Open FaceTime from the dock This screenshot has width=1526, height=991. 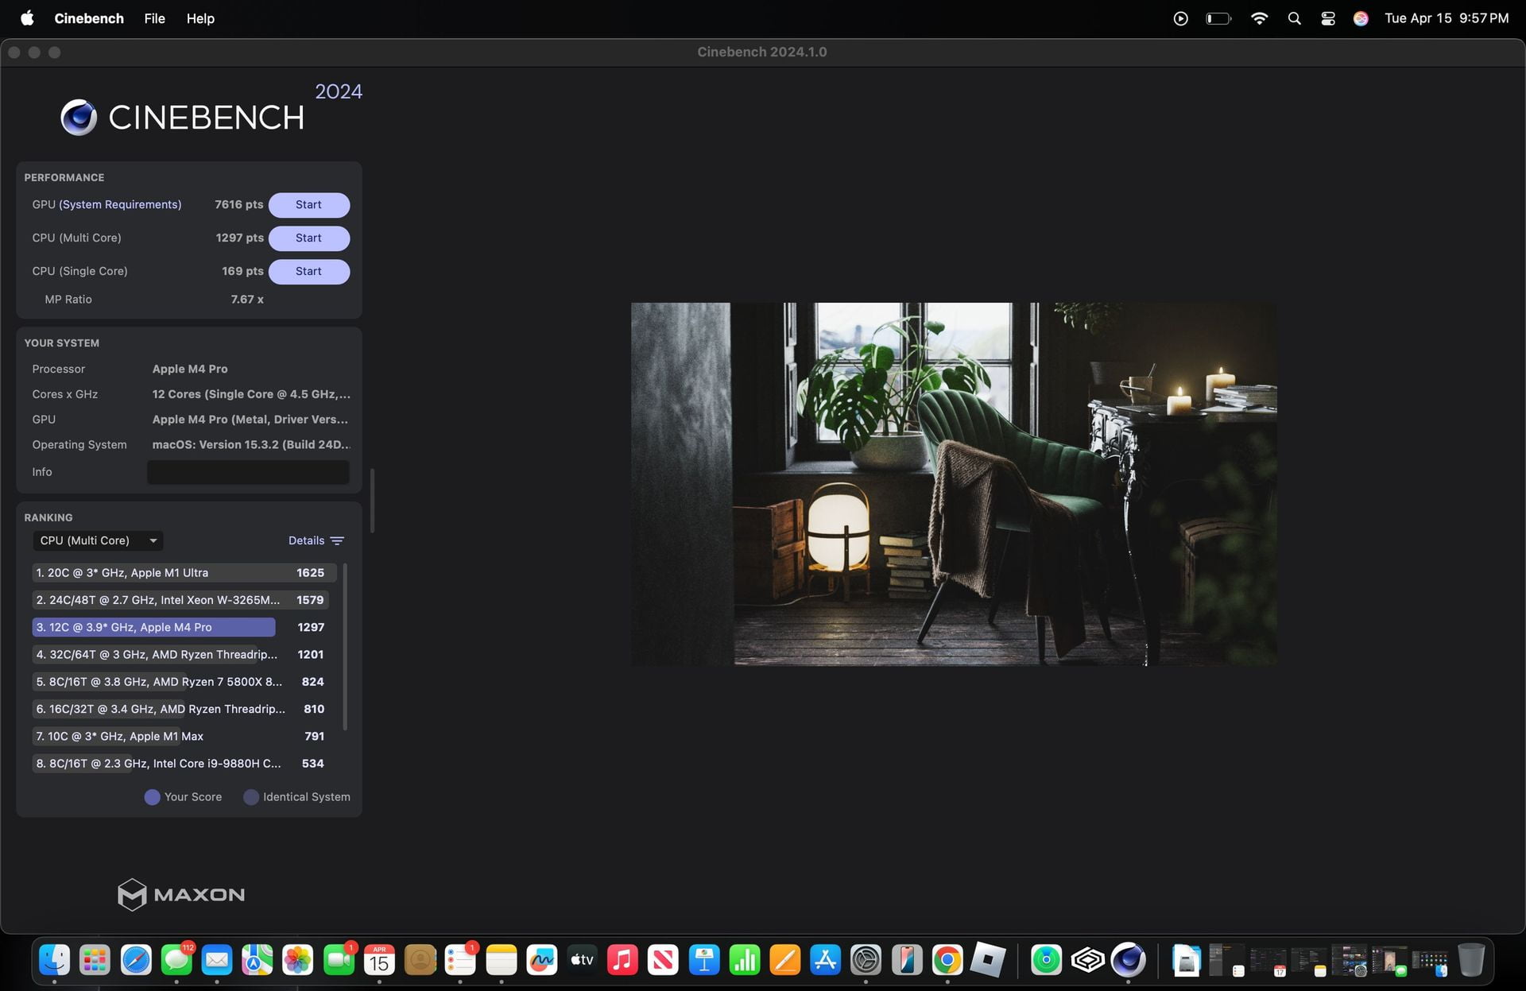[339, 960]
